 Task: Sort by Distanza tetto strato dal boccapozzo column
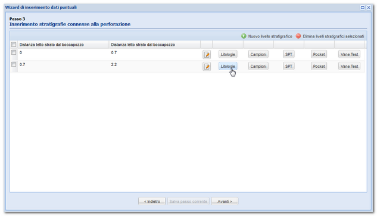click(x=63, y=45)
